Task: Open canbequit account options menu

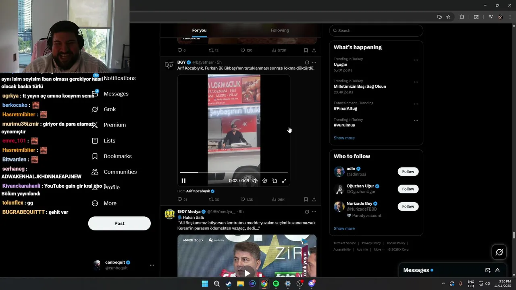Action: point(152,265)
